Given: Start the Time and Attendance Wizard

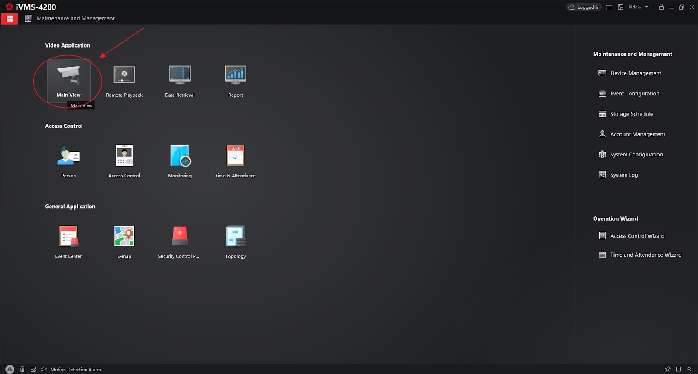Looking at the screenshot, I should 640,255.
